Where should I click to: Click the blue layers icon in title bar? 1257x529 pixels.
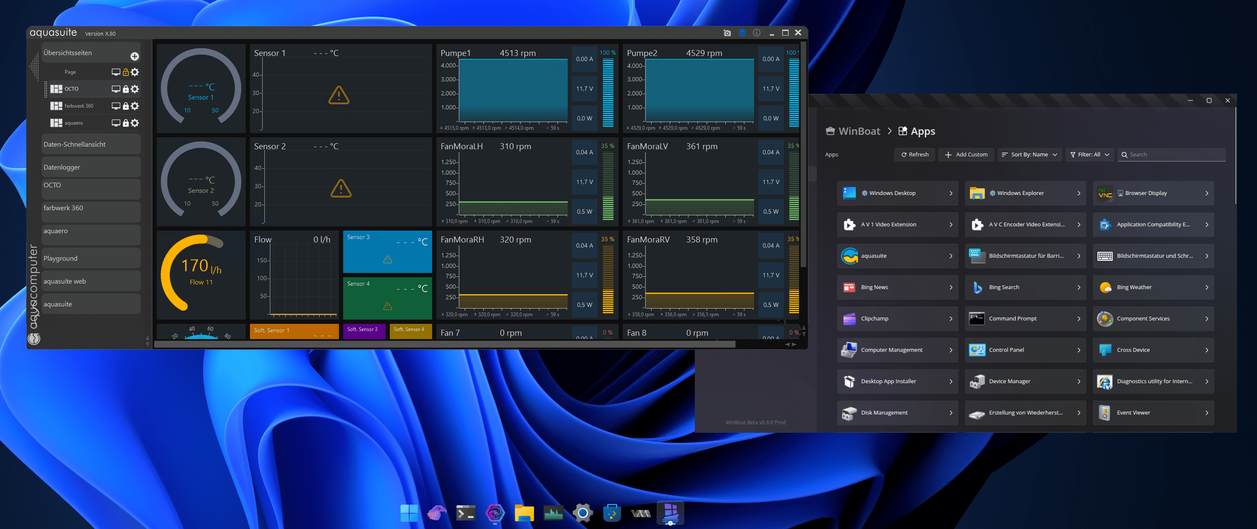click(x=742, y=33)
